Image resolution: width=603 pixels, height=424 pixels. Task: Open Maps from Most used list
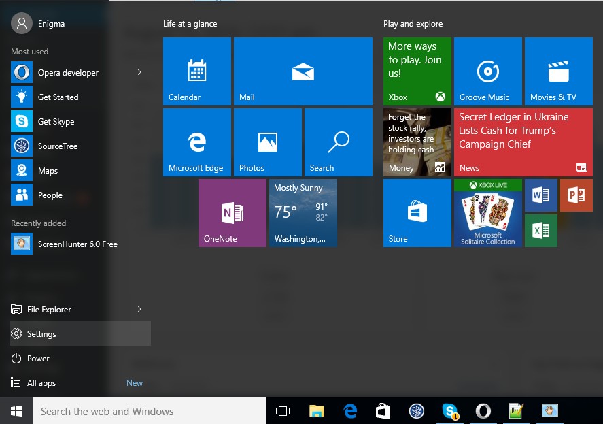[x=80, y=171]
